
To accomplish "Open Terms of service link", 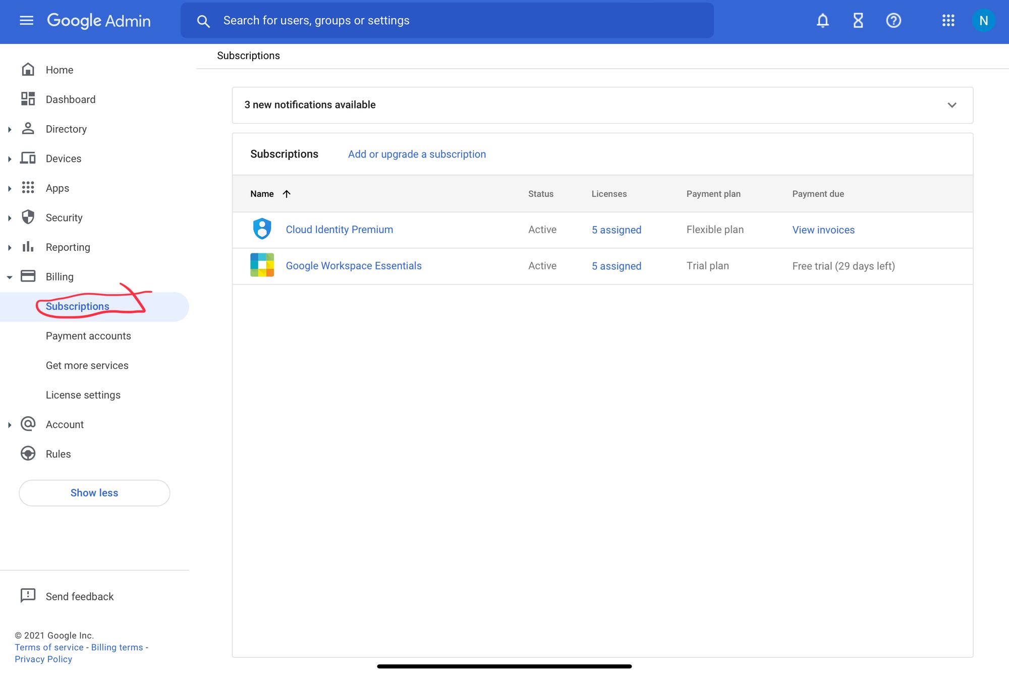I will [49, 647].
